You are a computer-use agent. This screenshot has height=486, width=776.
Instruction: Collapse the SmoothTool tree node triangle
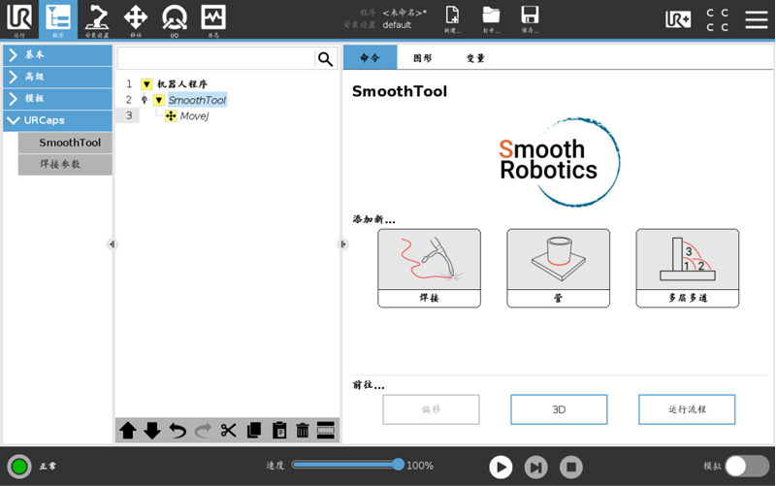(159, 101)
